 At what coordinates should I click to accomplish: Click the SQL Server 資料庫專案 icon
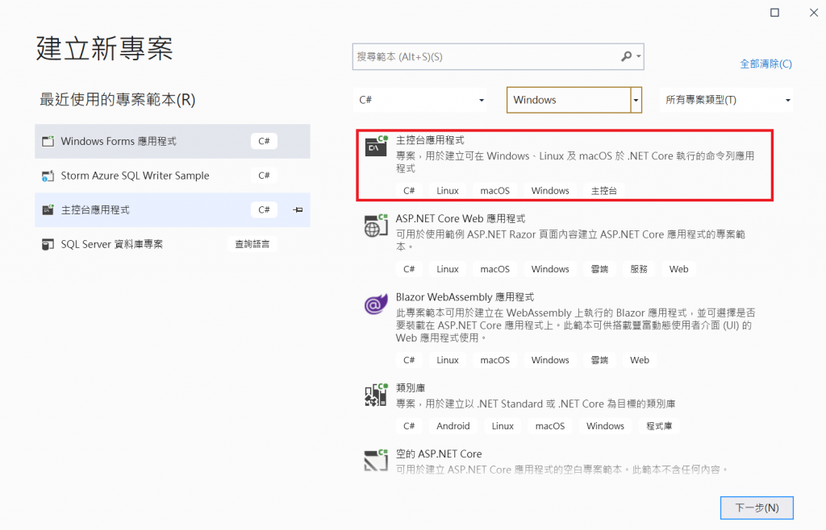pos(48,245)
